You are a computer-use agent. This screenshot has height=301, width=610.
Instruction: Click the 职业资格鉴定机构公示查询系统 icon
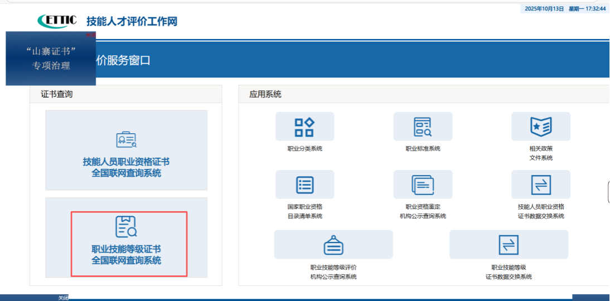pyautogui.click(x=423, y=185)
